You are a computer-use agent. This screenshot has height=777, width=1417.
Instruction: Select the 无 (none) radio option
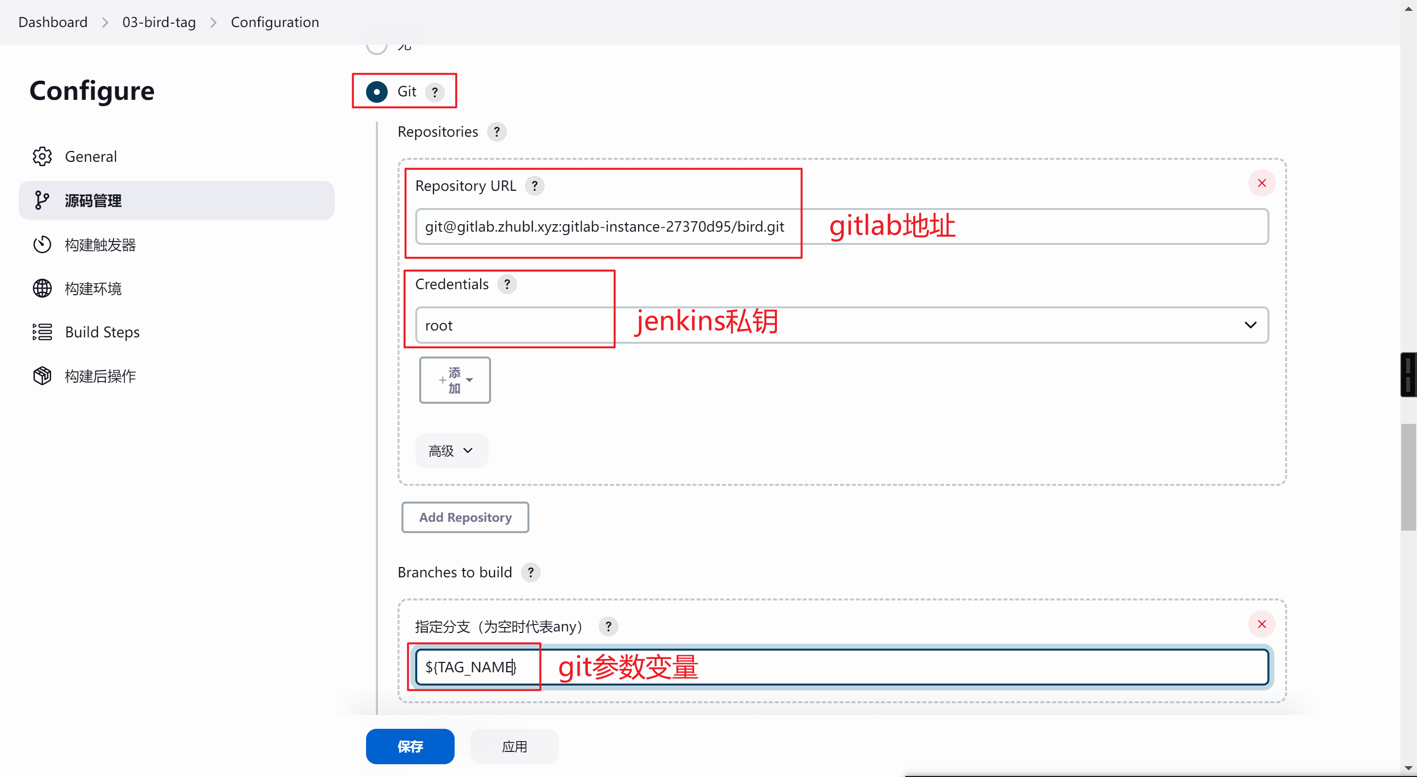coord(377,46)
